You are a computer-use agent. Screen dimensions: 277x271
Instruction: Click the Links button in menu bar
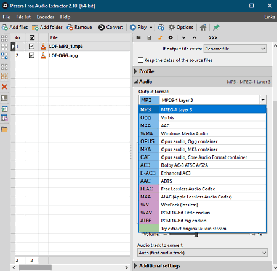click(270, 17)
